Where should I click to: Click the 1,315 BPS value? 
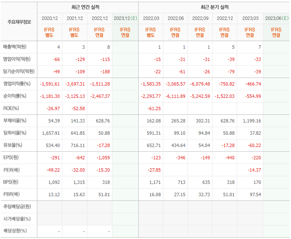79,183
